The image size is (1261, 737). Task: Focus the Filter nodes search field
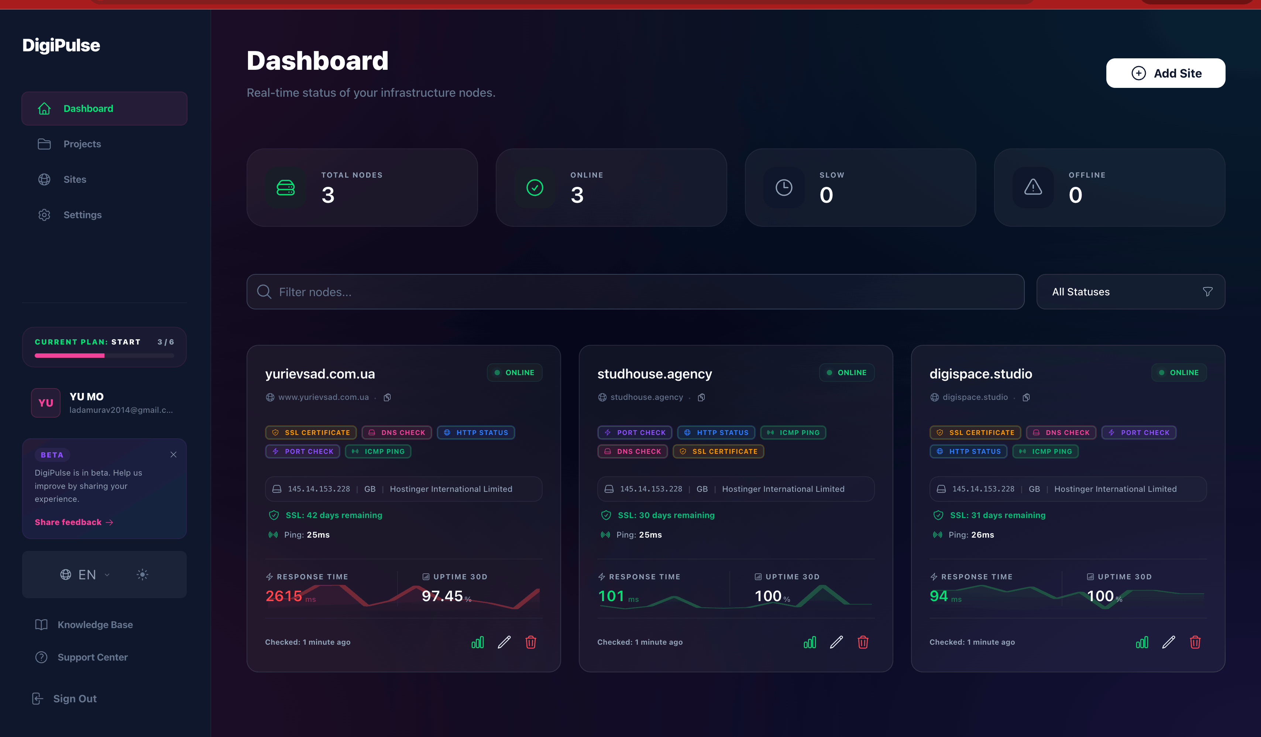[x=635, y=291]
